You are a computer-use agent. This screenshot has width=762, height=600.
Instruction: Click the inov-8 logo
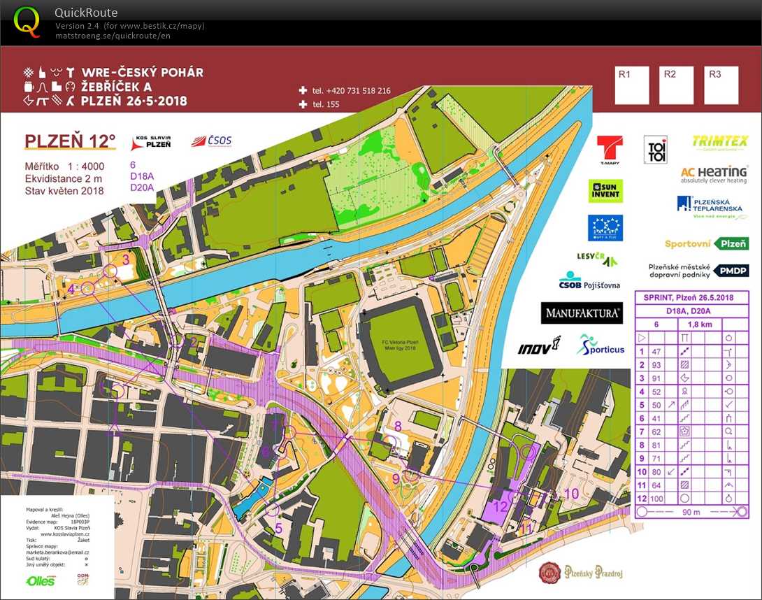click(x=539, y=346)
